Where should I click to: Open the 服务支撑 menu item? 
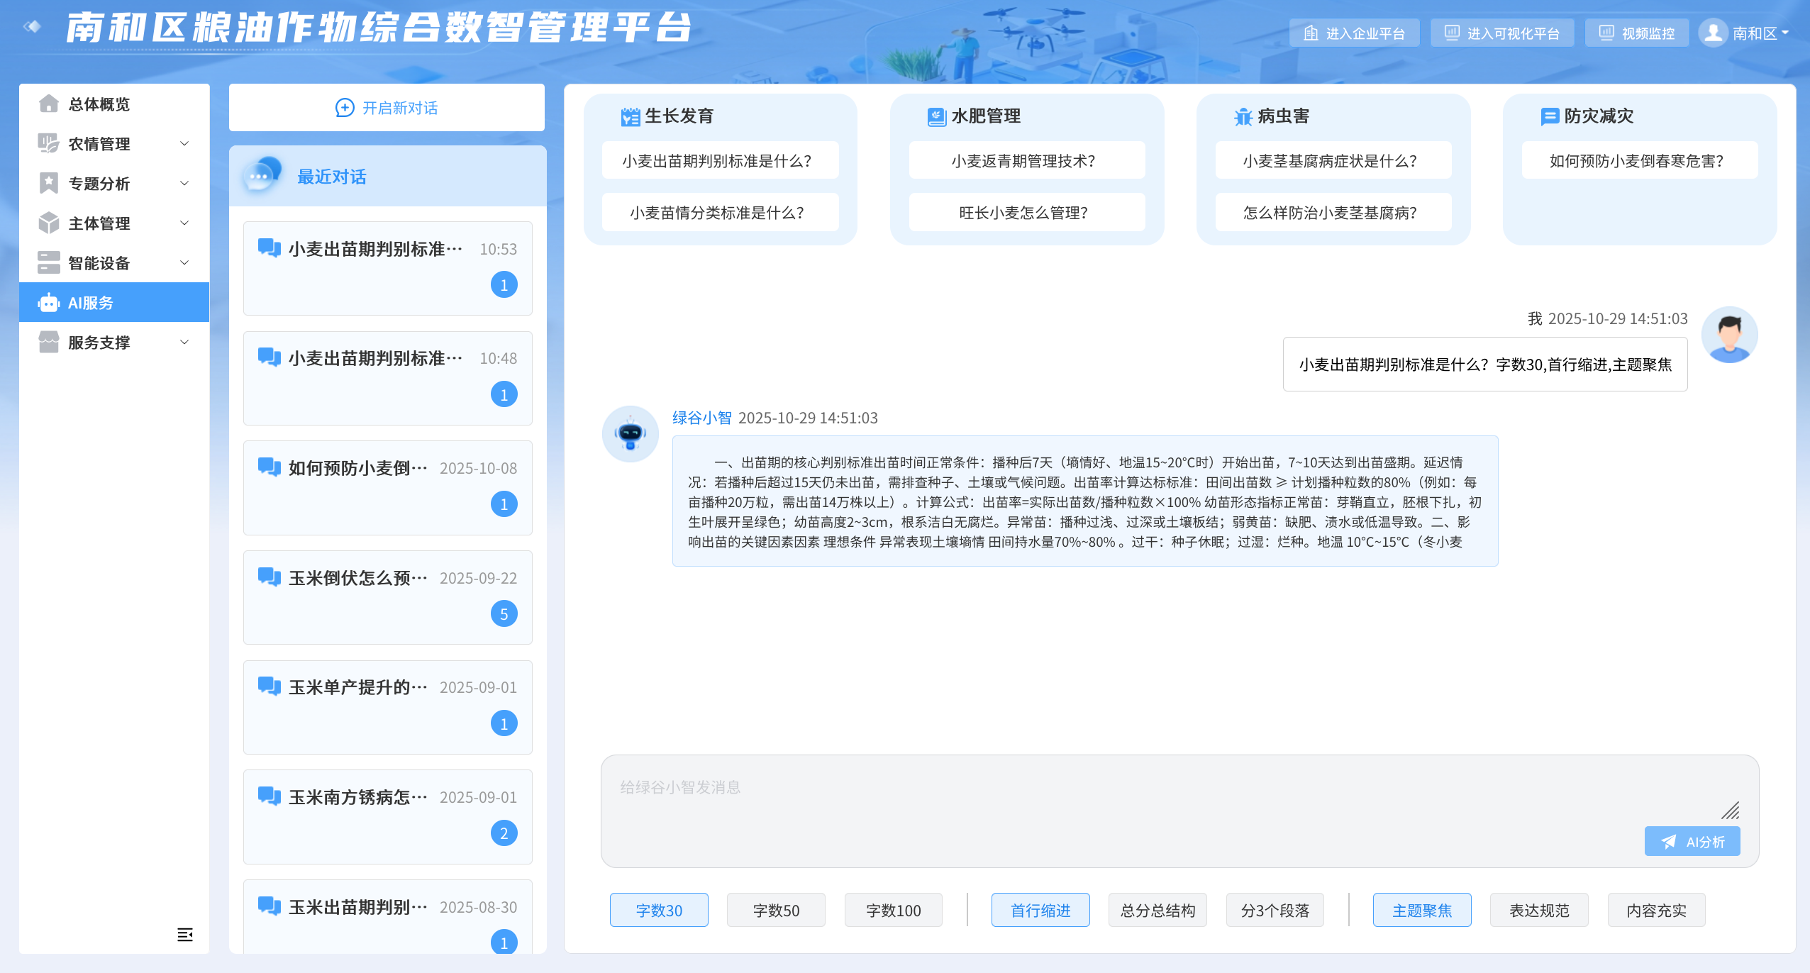pos(99,343)
